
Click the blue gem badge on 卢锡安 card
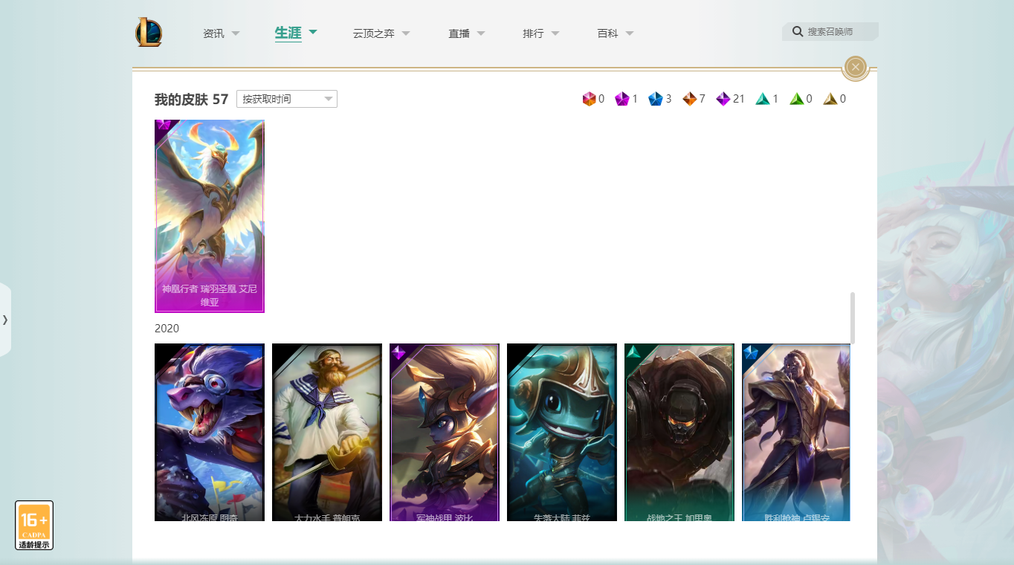751,352
